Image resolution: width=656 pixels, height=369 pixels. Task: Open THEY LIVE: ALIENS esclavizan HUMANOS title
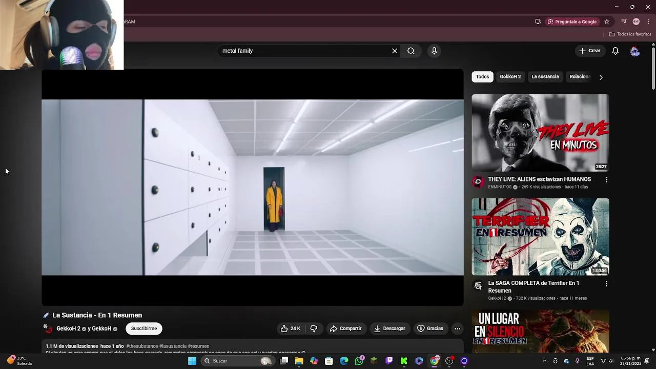click(x=540, y=179)
